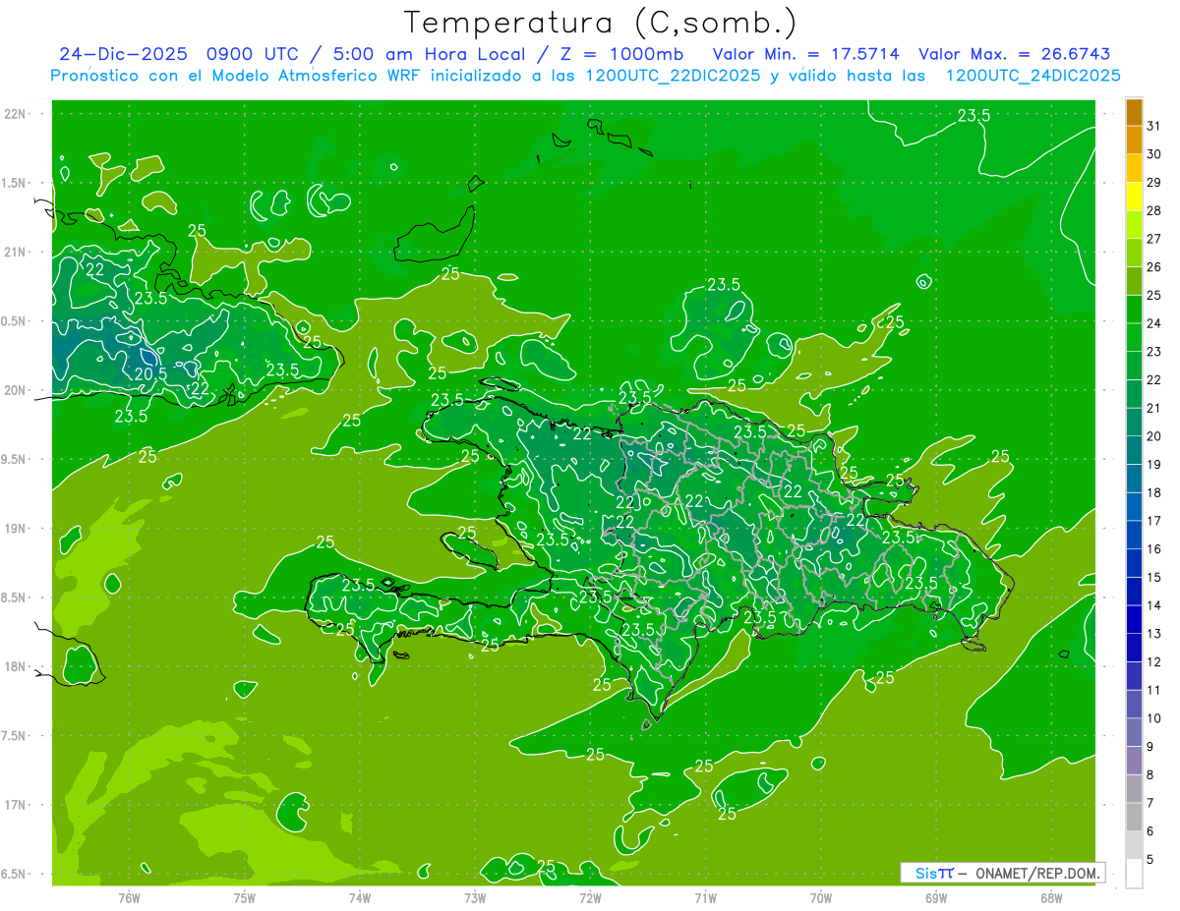
Task: Click the "68W" longitude axis label
Action: [x=1051, y=897]
